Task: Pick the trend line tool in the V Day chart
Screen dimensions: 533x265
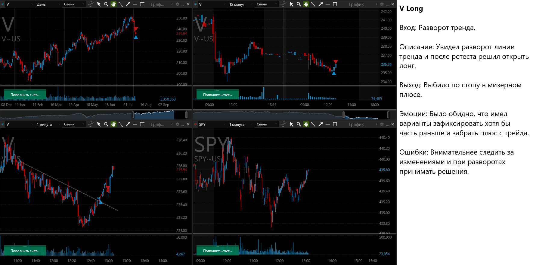Action: (121, 4)
